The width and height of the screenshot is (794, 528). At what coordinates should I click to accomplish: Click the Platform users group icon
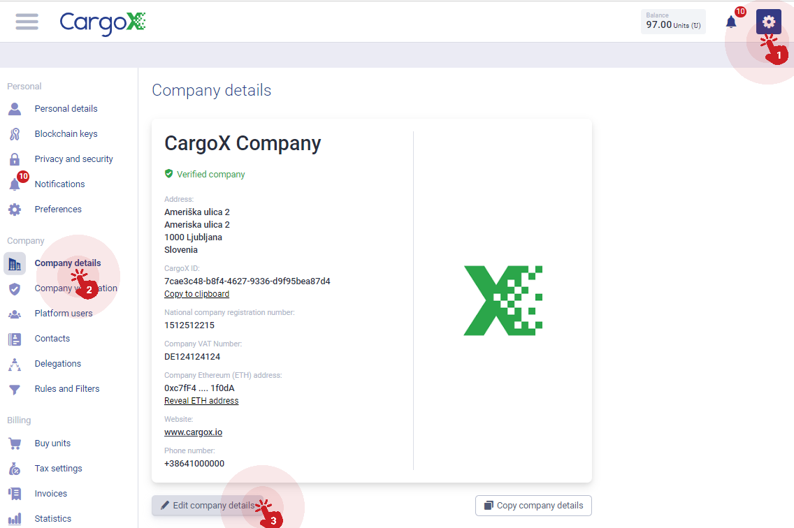point(15,314)
